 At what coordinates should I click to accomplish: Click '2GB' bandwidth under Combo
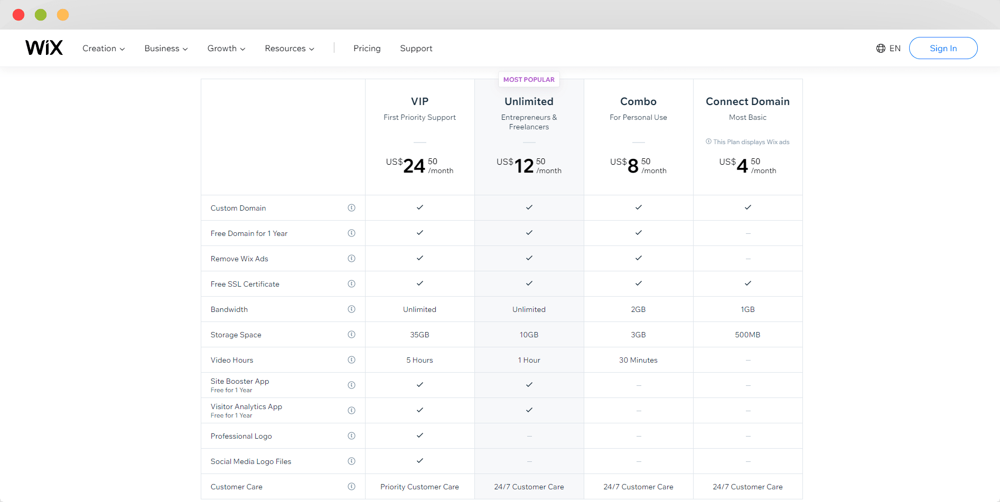[639, 309]
